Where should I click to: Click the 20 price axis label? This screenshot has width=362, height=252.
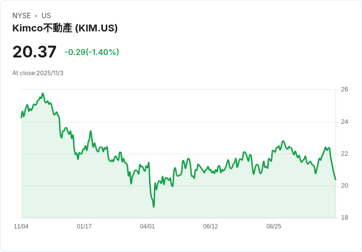pyautogui.click(x=344, y=186)
